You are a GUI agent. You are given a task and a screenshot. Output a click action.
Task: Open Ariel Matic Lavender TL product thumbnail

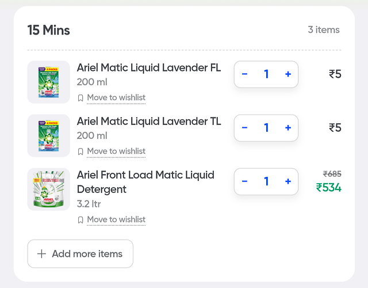pyautogui.click(x=49, y=136)
